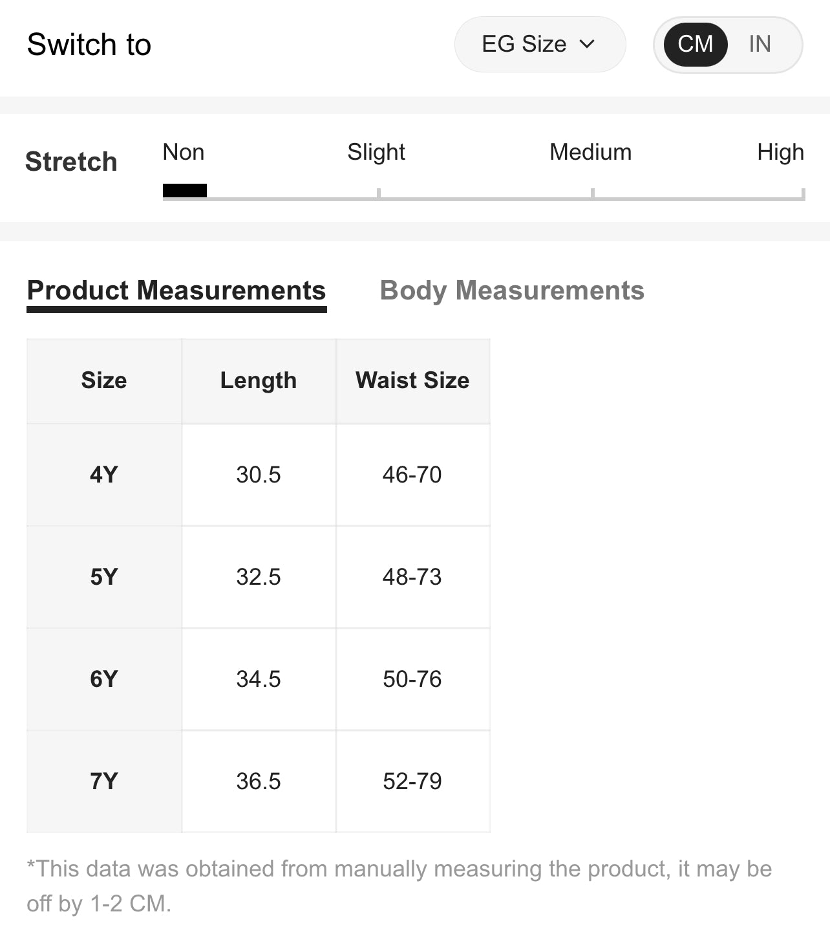830x936 pixels.
Task: Click the Length column header
Action: [x=259, y=380]
